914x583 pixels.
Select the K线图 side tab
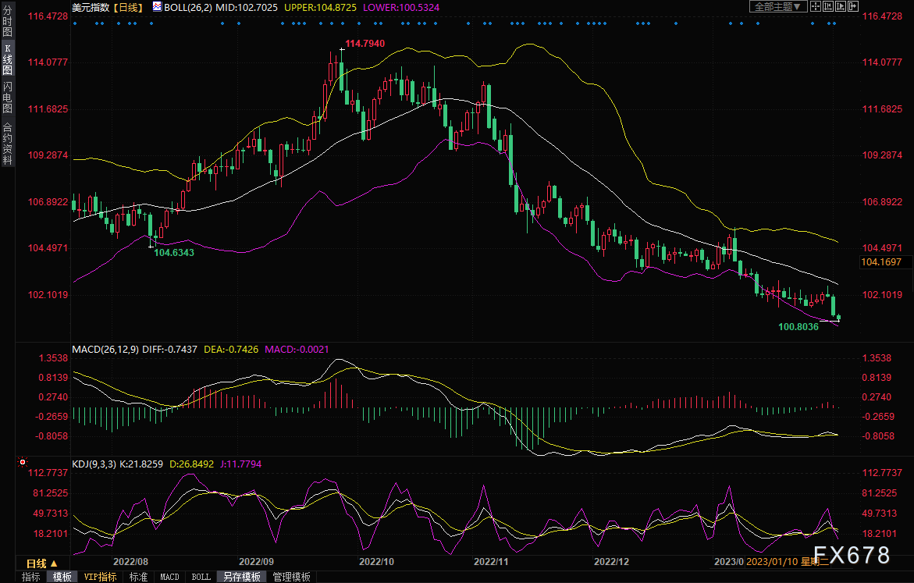pos(7,59)
